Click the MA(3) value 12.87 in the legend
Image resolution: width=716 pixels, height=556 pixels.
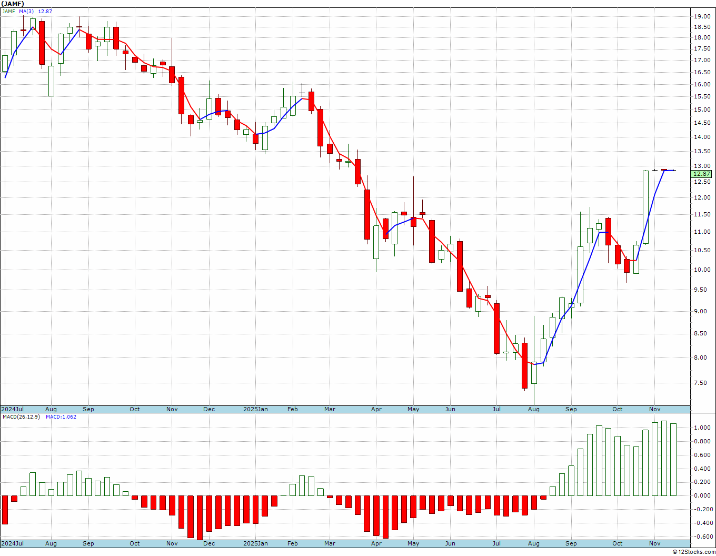(x=45, y=11)
